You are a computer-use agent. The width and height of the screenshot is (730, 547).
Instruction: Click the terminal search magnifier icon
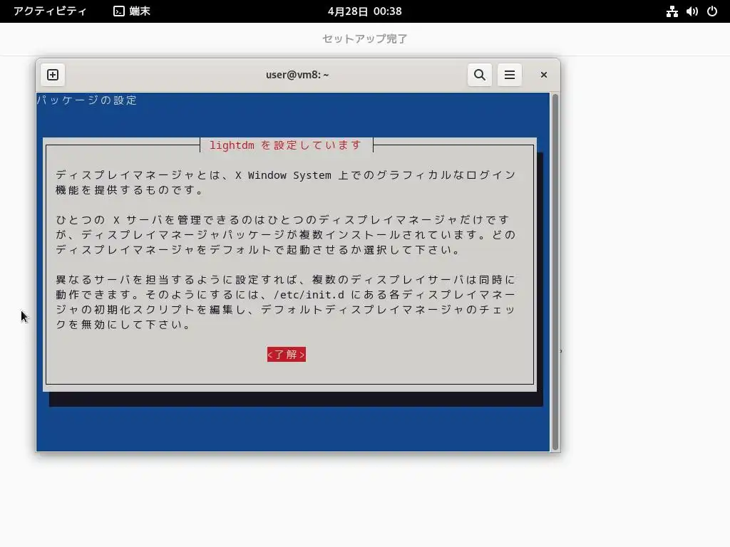click(480, 75)
